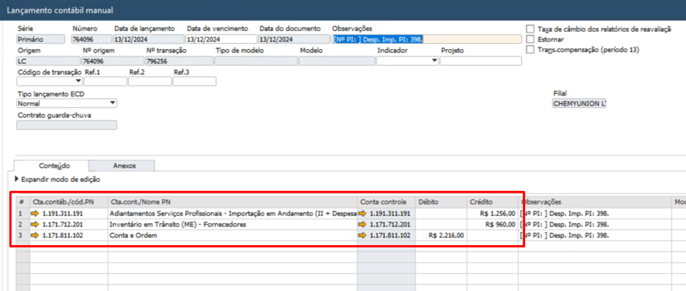Screen dimensions: 686x291
Task: Enable Taxa de câmbio dos relatórios checkbox
Action: click(530, 29)
